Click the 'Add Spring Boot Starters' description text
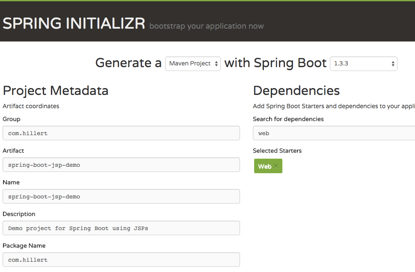The width and height of the screenshot is (415, 272). coord(334,106)
